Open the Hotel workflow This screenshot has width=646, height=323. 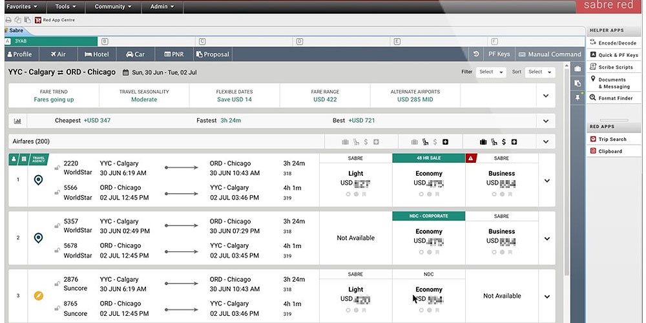[x=96, y=54]
